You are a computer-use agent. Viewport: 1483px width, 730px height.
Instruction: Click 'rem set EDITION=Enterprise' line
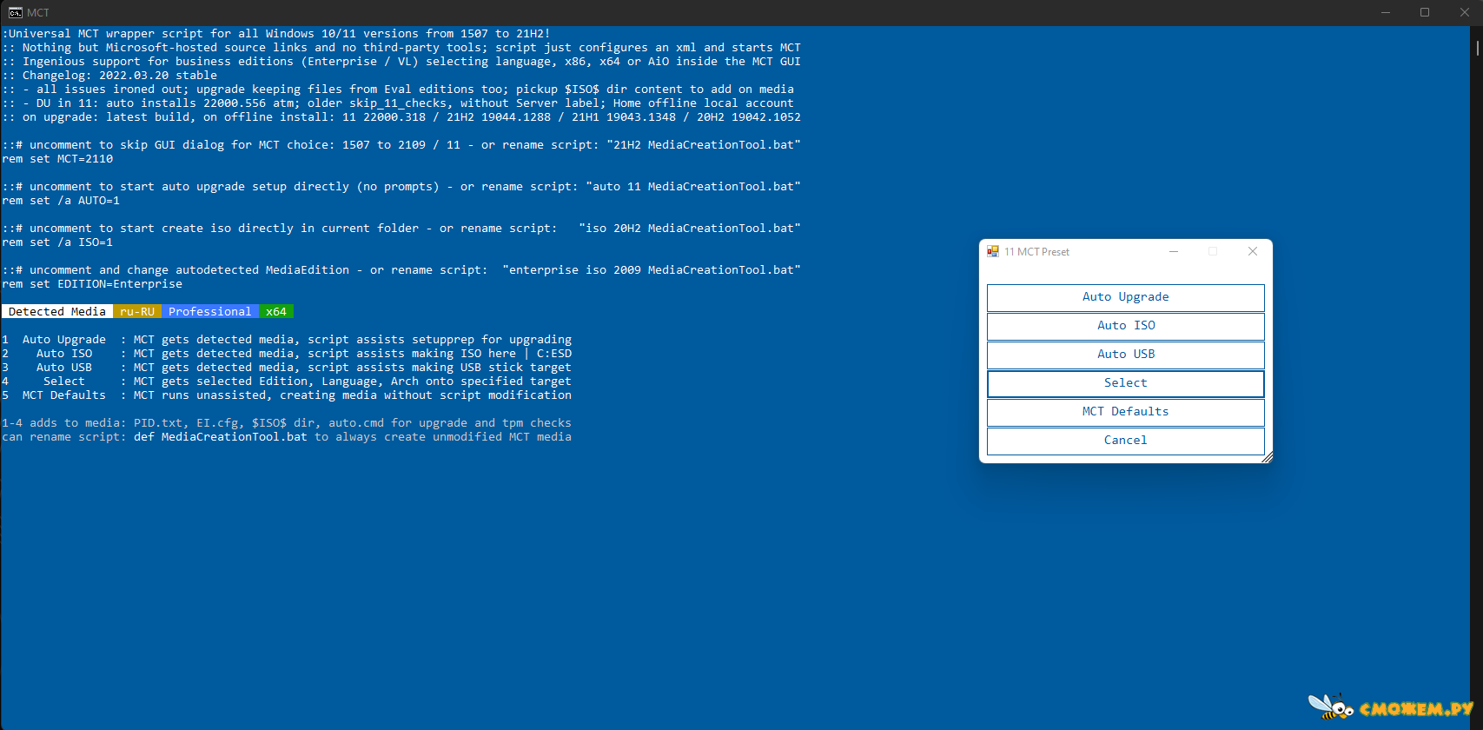pyautogui.click(x=92, y=284)
